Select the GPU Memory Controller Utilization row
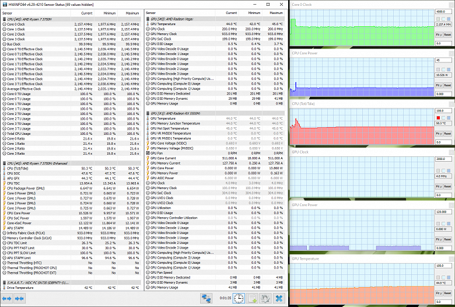 click(215, 218)
